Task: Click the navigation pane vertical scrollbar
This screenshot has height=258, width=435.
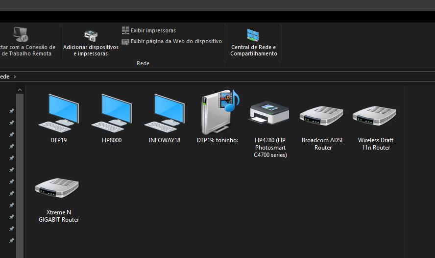Action: (x=20, y=176)
